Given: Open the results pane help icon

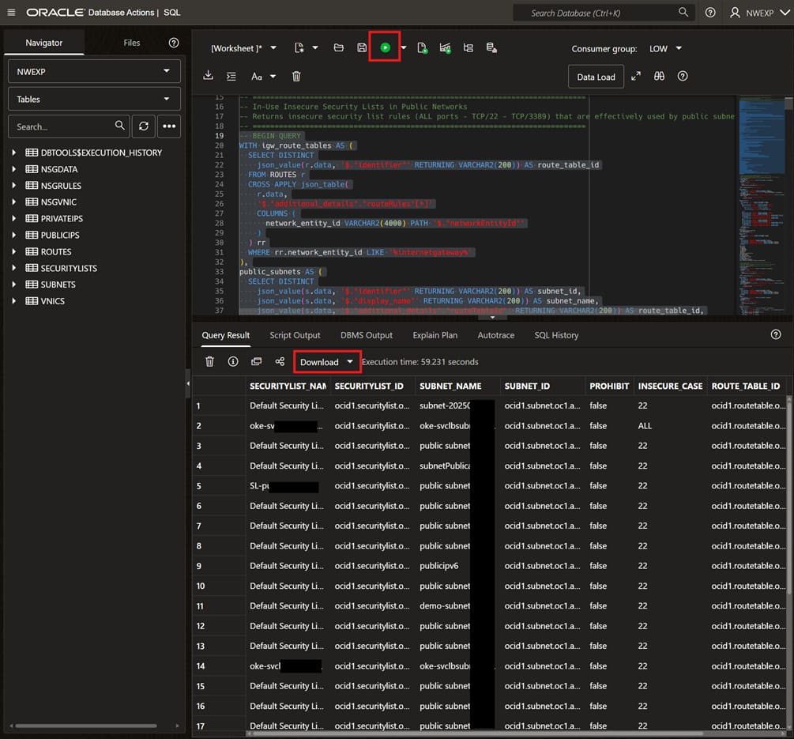Looking at the screenshot, I should coord(776,334).
